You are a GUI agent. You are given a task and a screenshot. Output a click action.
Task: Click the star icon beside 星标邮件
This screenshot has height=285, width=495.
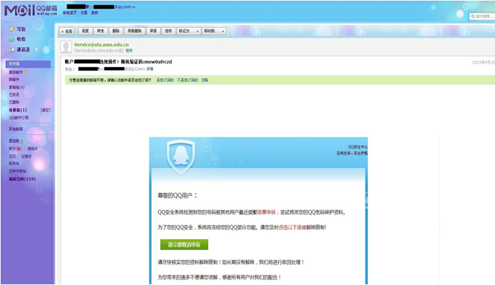pyautogui.click(x=26, y=71)
